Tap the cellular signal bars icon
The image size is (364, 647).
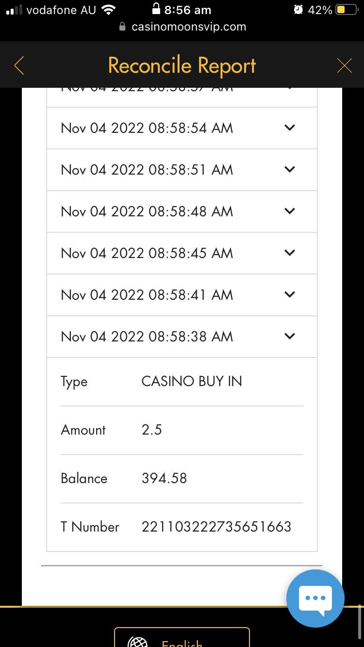pyautogui.click(x=15, y=10)
